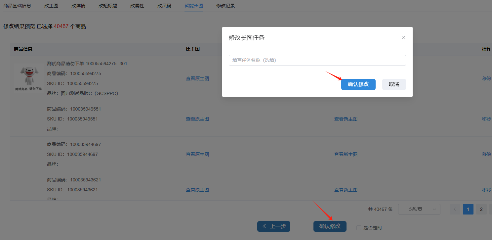This screenshot has height=240, width=492.
Task: Click 移除 for product 100035944697
Action: point(486,154)
